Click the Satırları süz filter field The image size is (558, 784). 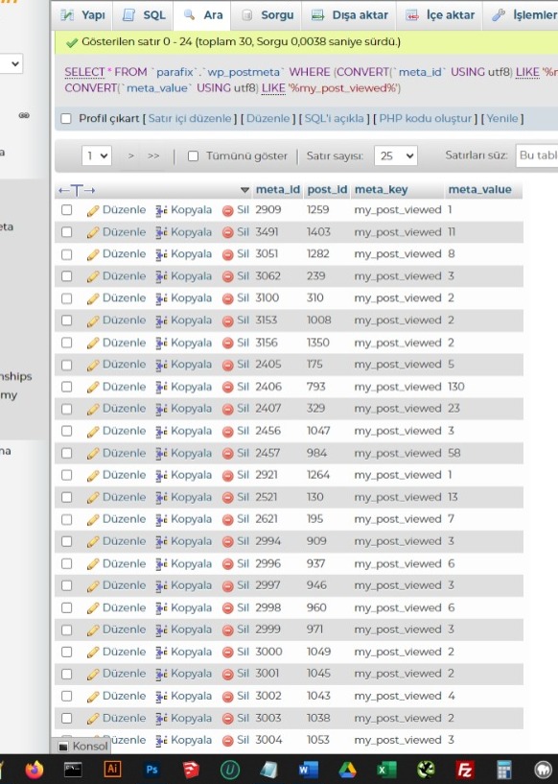click(x=537, y=155)
